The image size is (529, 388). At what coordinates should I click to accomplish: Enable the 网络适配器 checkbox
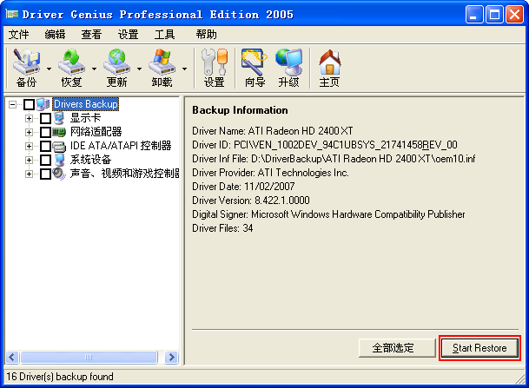coord(46,132)
